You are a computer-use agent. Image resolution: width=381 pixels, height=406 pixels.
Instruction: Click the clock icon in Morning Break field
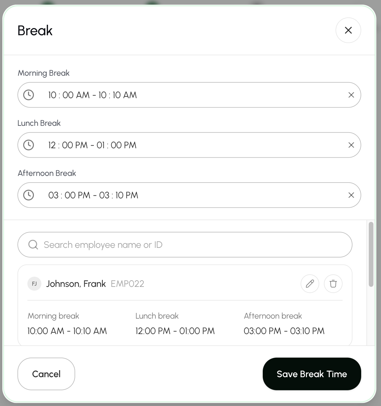point(29,95)
